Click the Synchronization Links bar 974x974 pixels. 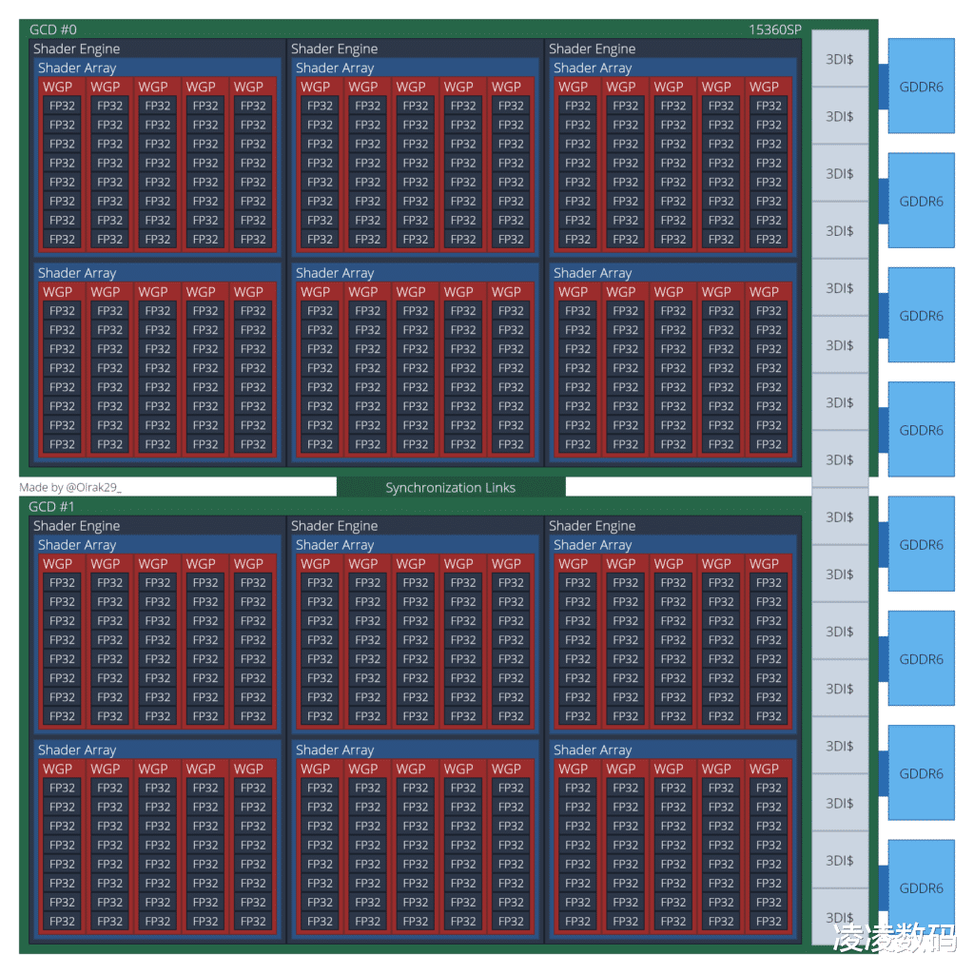(x=449, y=487)
